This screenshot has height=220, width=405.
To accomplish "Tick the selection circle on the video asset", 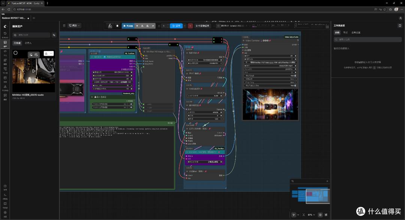I will point(15,53).
